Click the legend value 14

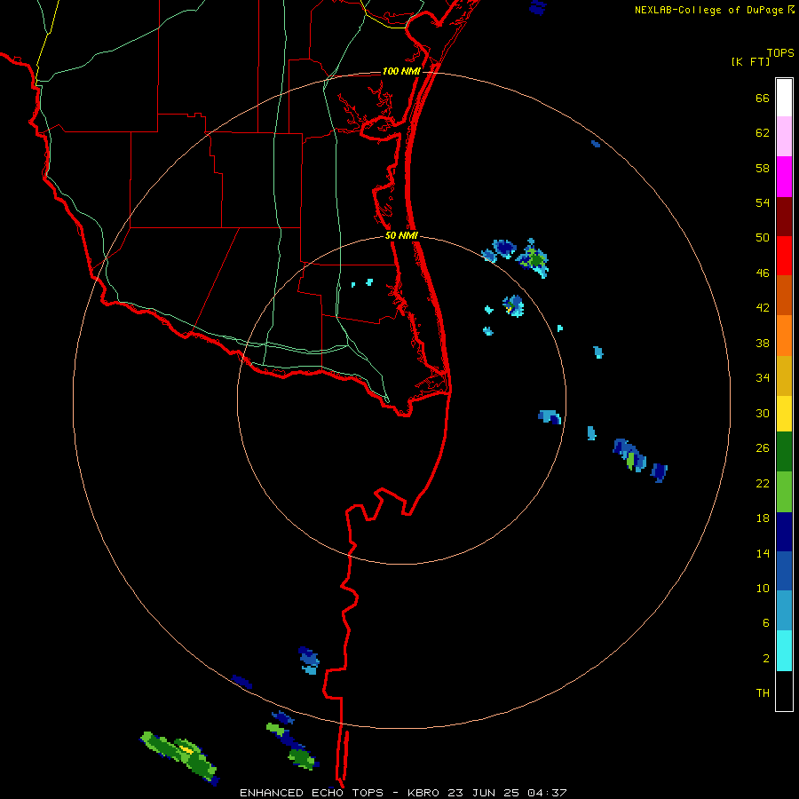[x=763, y=553]
